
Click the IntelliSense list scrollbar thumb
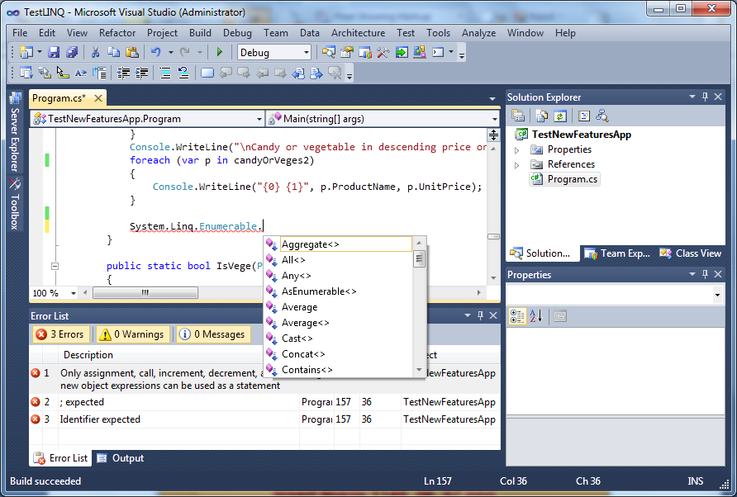point(419,259)
